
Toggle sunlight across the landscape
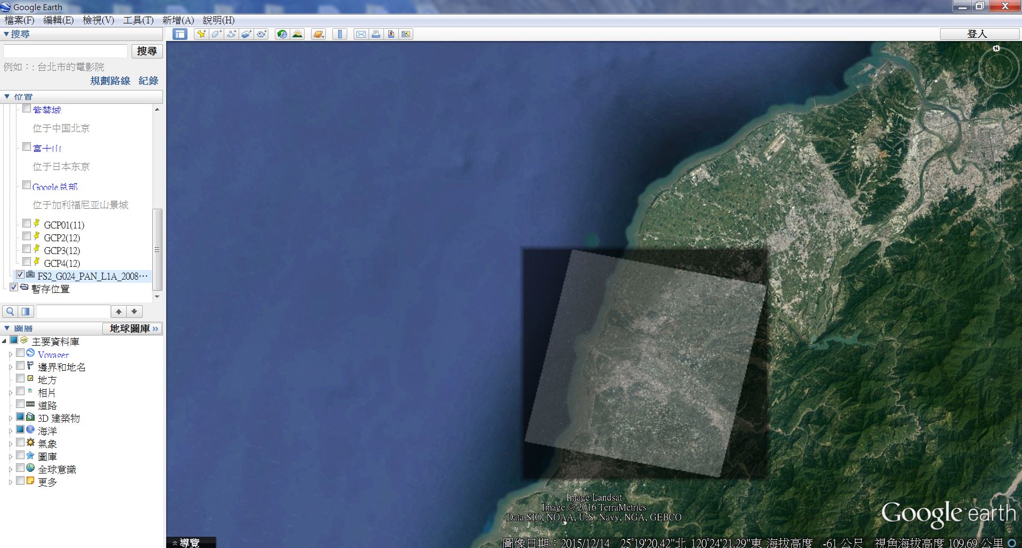click(x=297, y=34)
